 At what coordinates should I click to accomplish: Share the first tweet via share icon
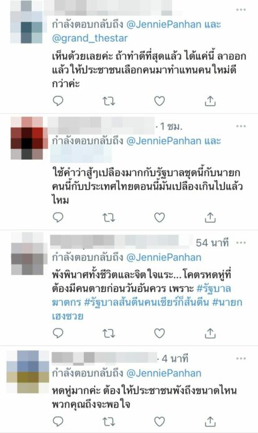[x=210, y=101]
